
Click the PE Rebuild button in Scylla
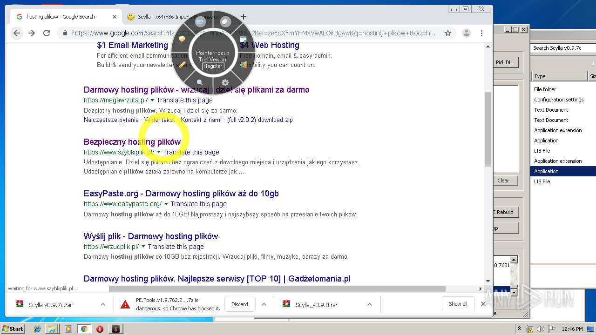(x=505, y=212)
